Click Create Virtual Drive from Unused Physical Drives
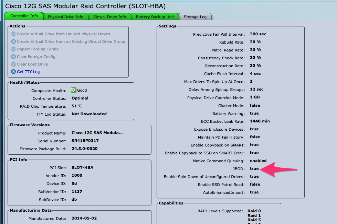 click(63, 34)
